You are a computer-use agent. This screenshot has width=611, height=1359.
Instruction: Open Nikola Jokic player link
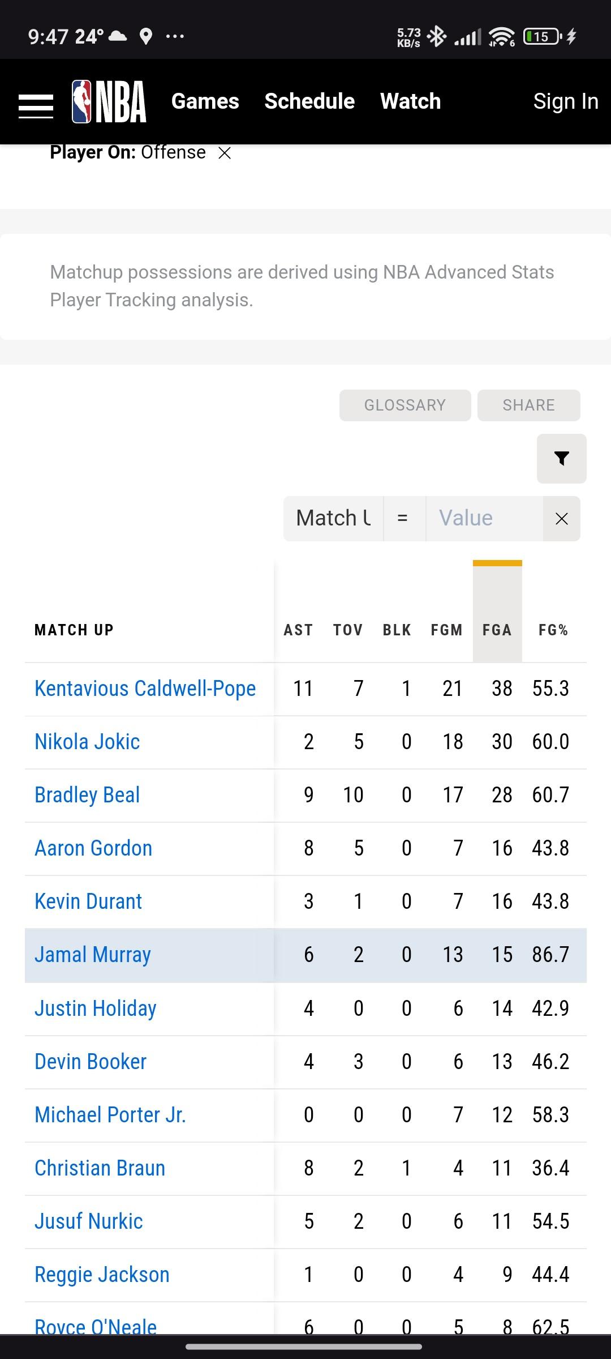(87, 742)
